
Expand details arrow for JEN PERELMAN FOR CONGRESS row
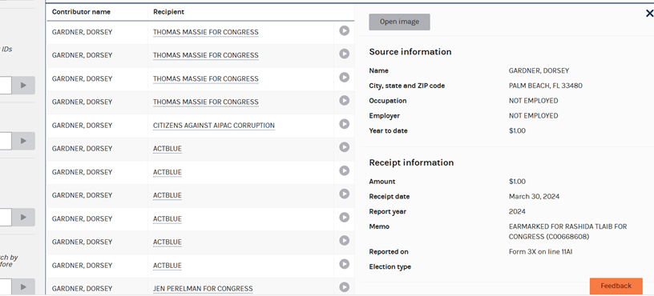pyautogui.click(x=344, y=287)
